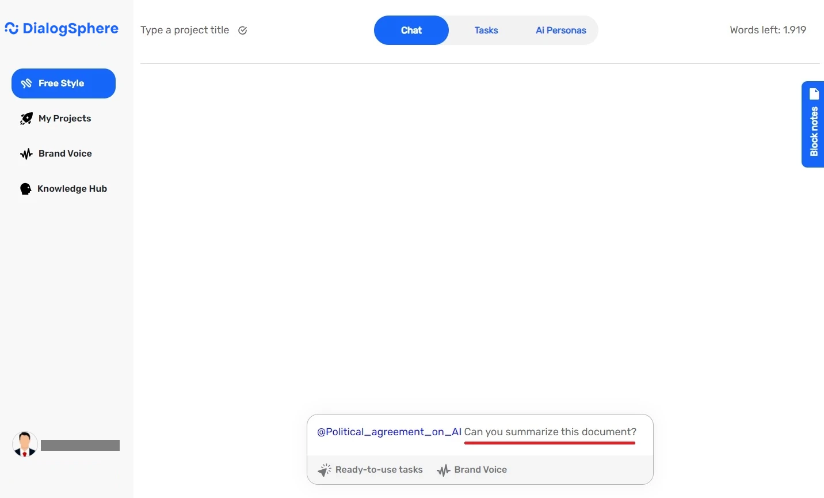Focus the project title field

(x=185, y=31)
